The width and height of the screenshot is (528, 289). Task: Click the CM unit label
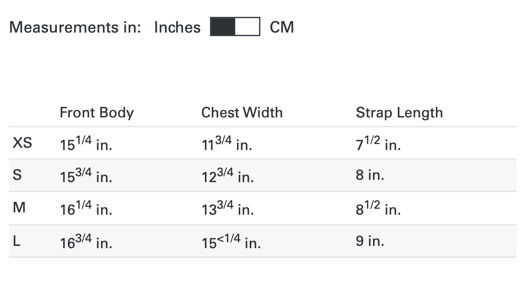282,28
